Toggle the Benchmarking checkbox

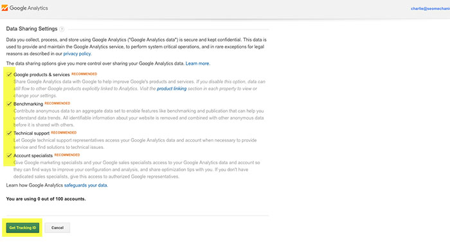(x=9, y=104)
